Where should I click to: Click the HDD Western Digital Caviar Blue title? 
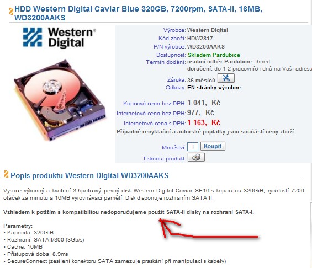pos(138,13)
